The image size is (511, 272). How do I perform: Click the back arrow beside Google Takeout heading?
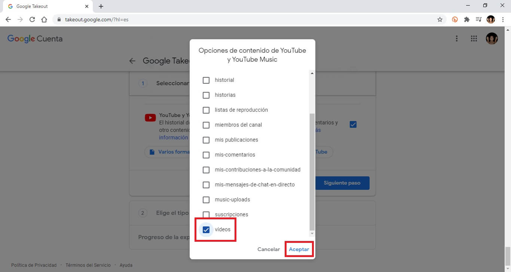pyautogui.click(x=132, y=61)
